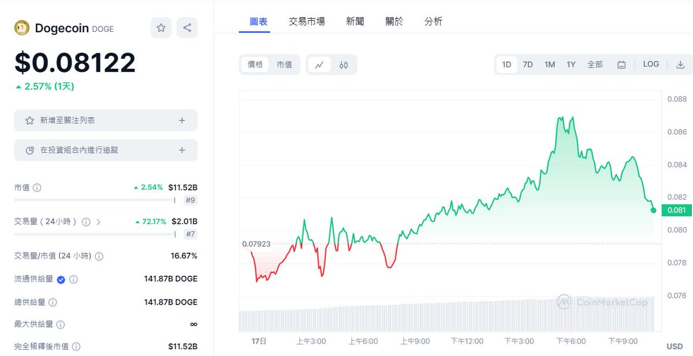Screen dimensions: 693x356
Task: Click the volume bars under the chart
Action: point(447,314)
